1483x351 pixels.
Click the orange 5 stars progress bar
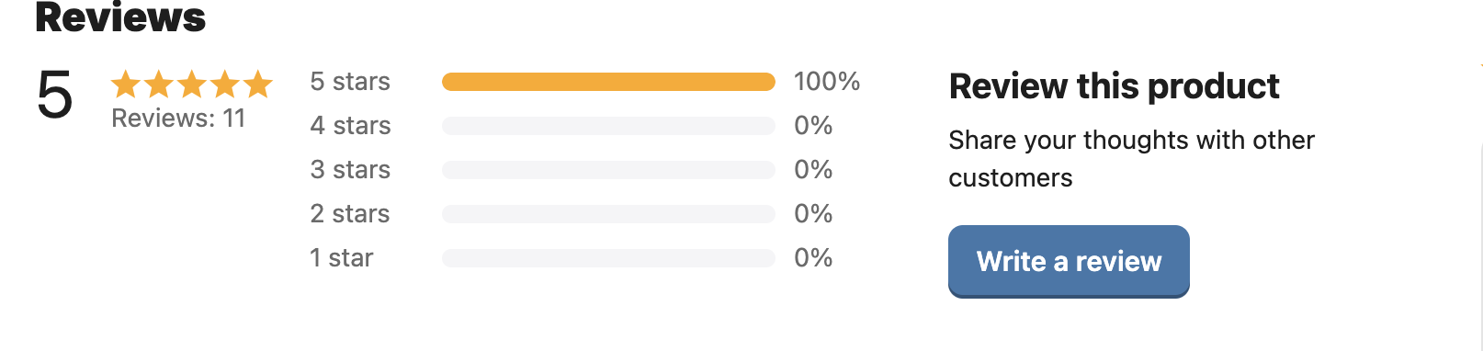coord(608,82)
